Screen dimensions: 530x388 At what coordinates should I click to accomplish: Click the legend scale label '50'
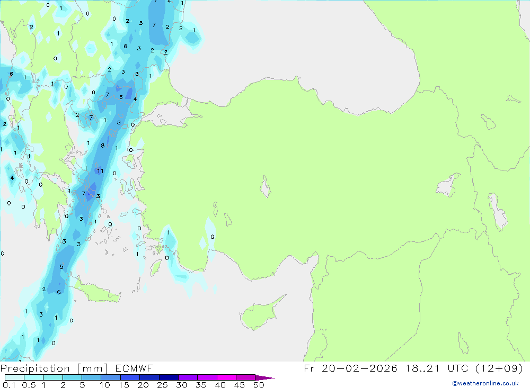(259, 385)
